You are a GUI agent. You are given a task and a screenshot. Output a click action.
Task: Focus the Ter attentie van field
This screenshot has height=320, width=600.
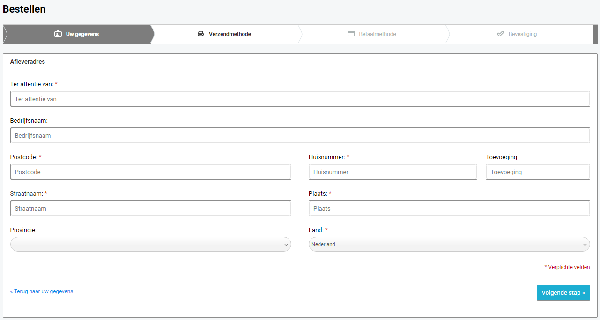pos(300,99)
